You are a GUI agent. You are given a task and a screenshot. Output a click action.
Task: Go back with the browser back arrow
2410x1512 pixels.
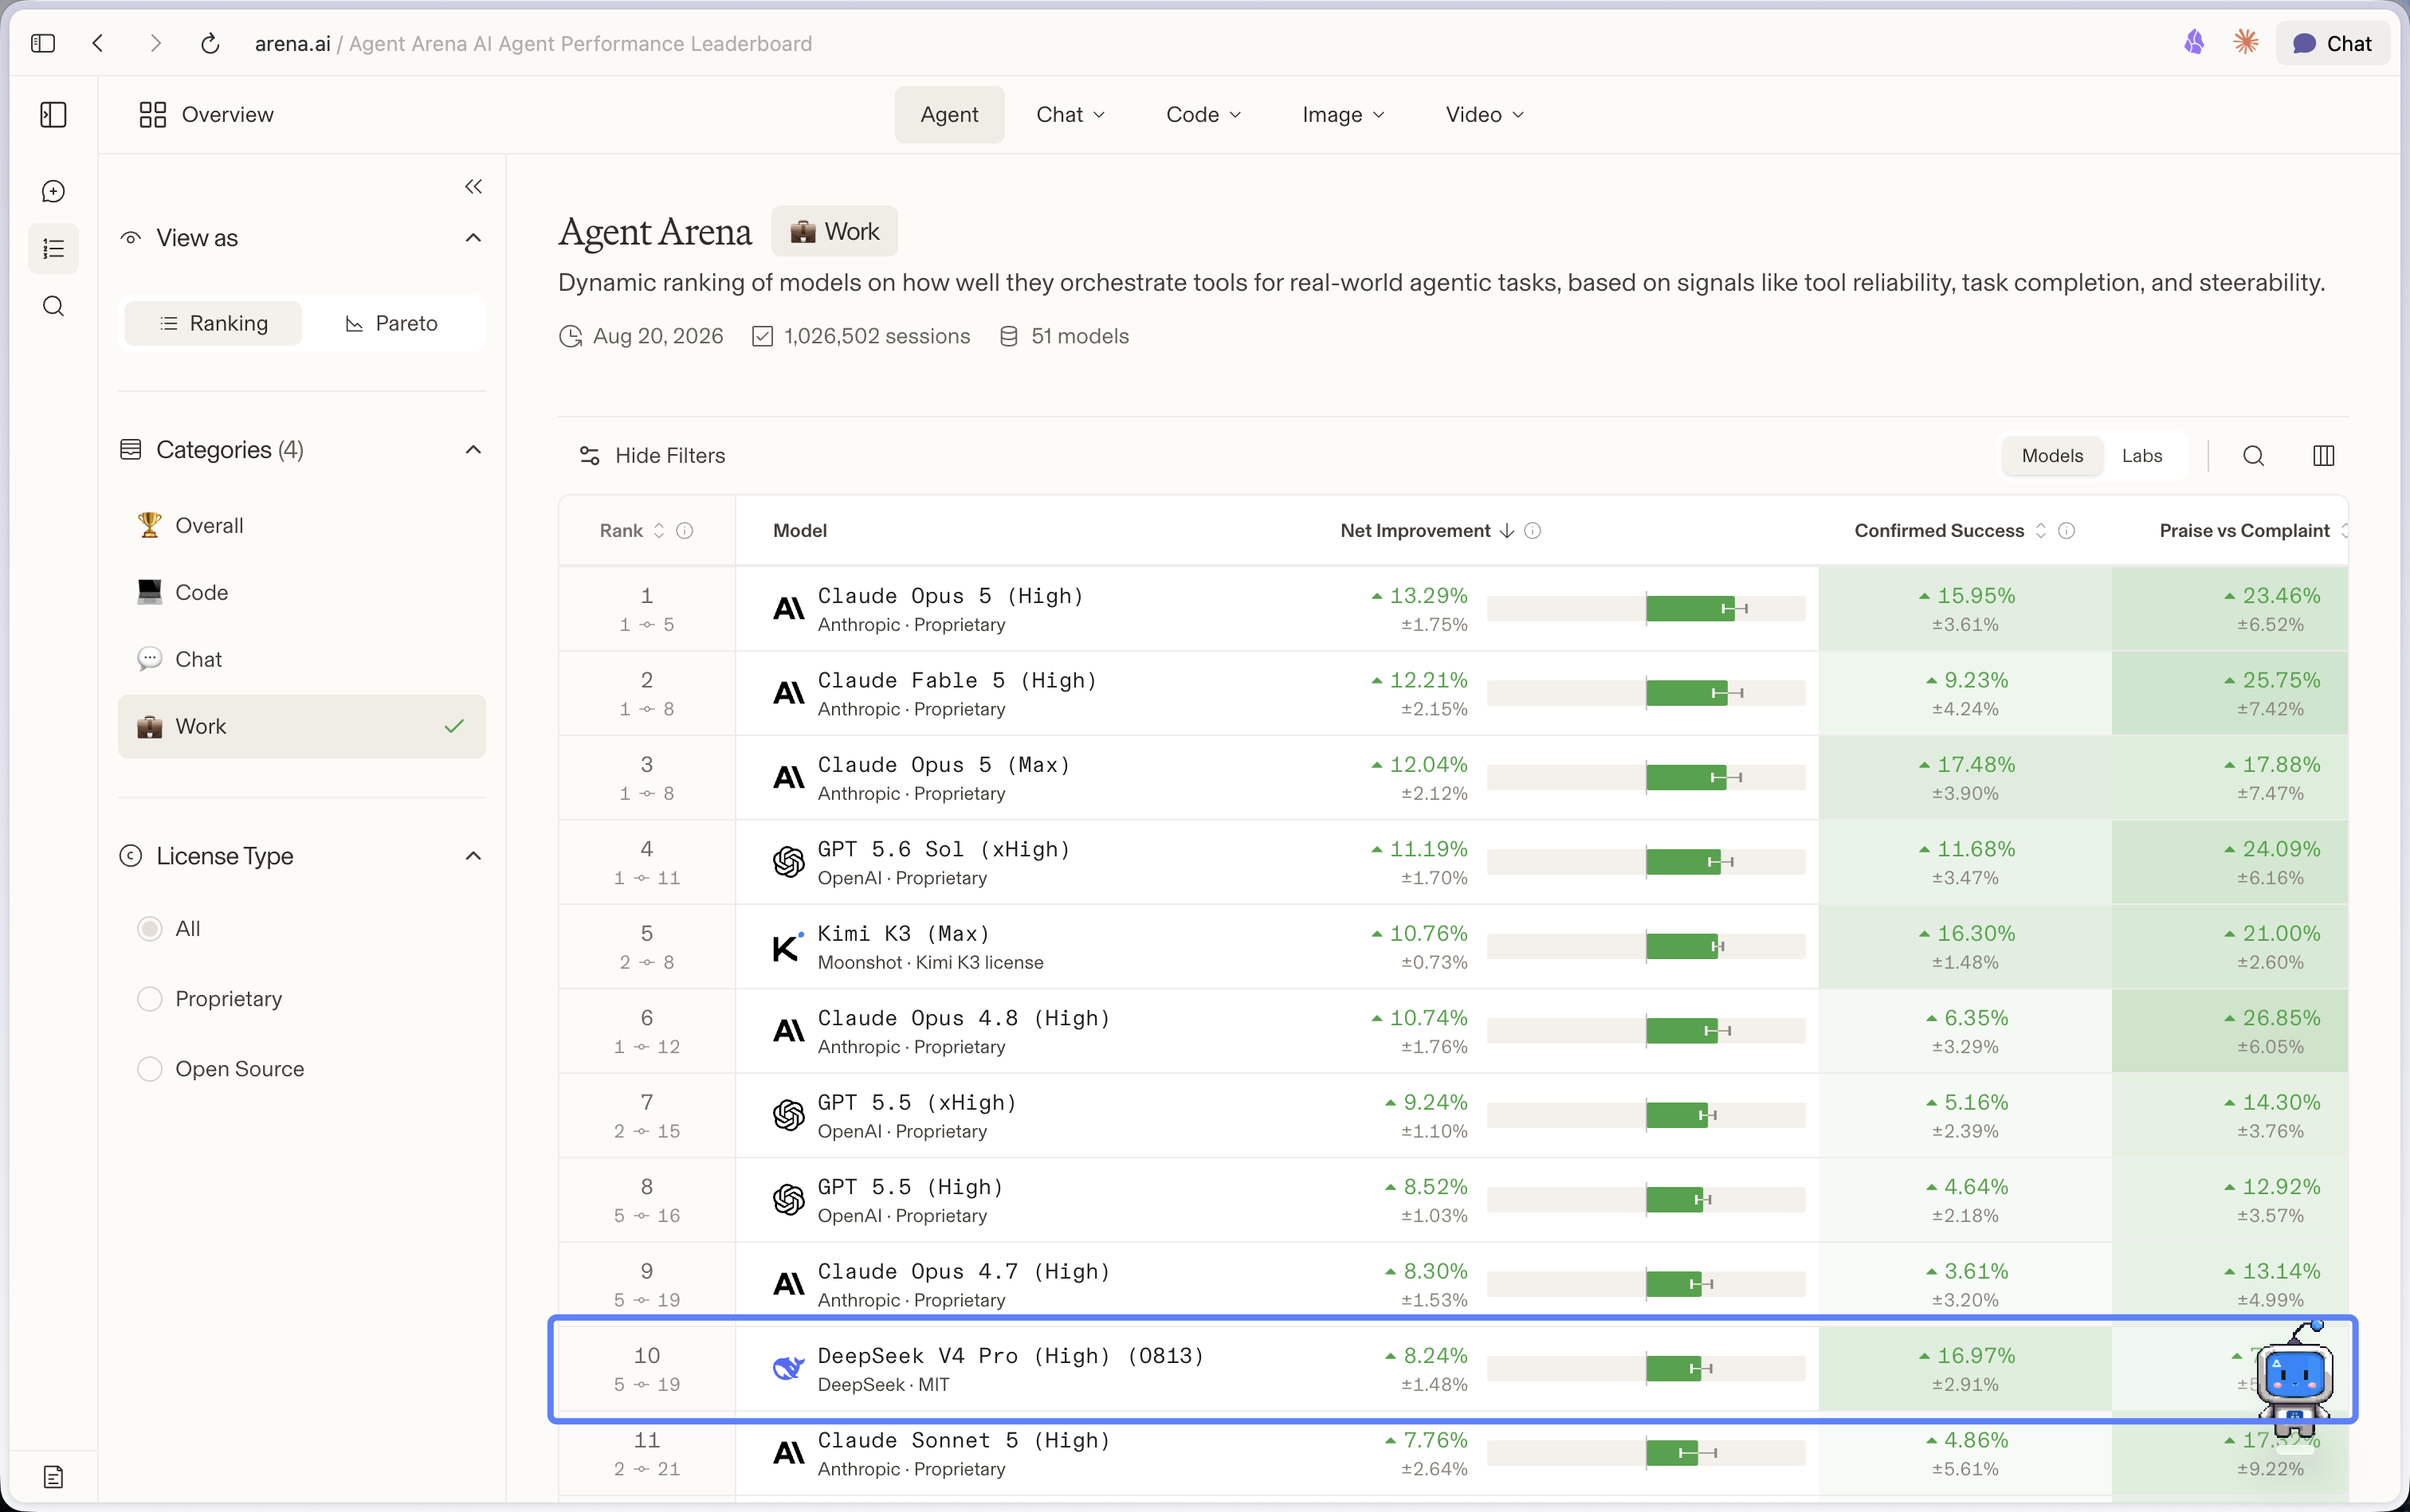98,43
